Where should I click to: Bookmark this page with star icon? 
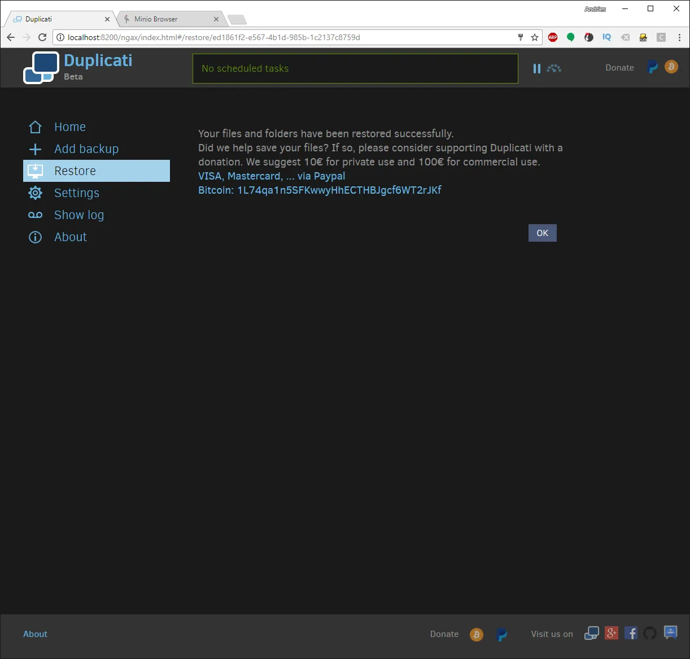[535, 37]
